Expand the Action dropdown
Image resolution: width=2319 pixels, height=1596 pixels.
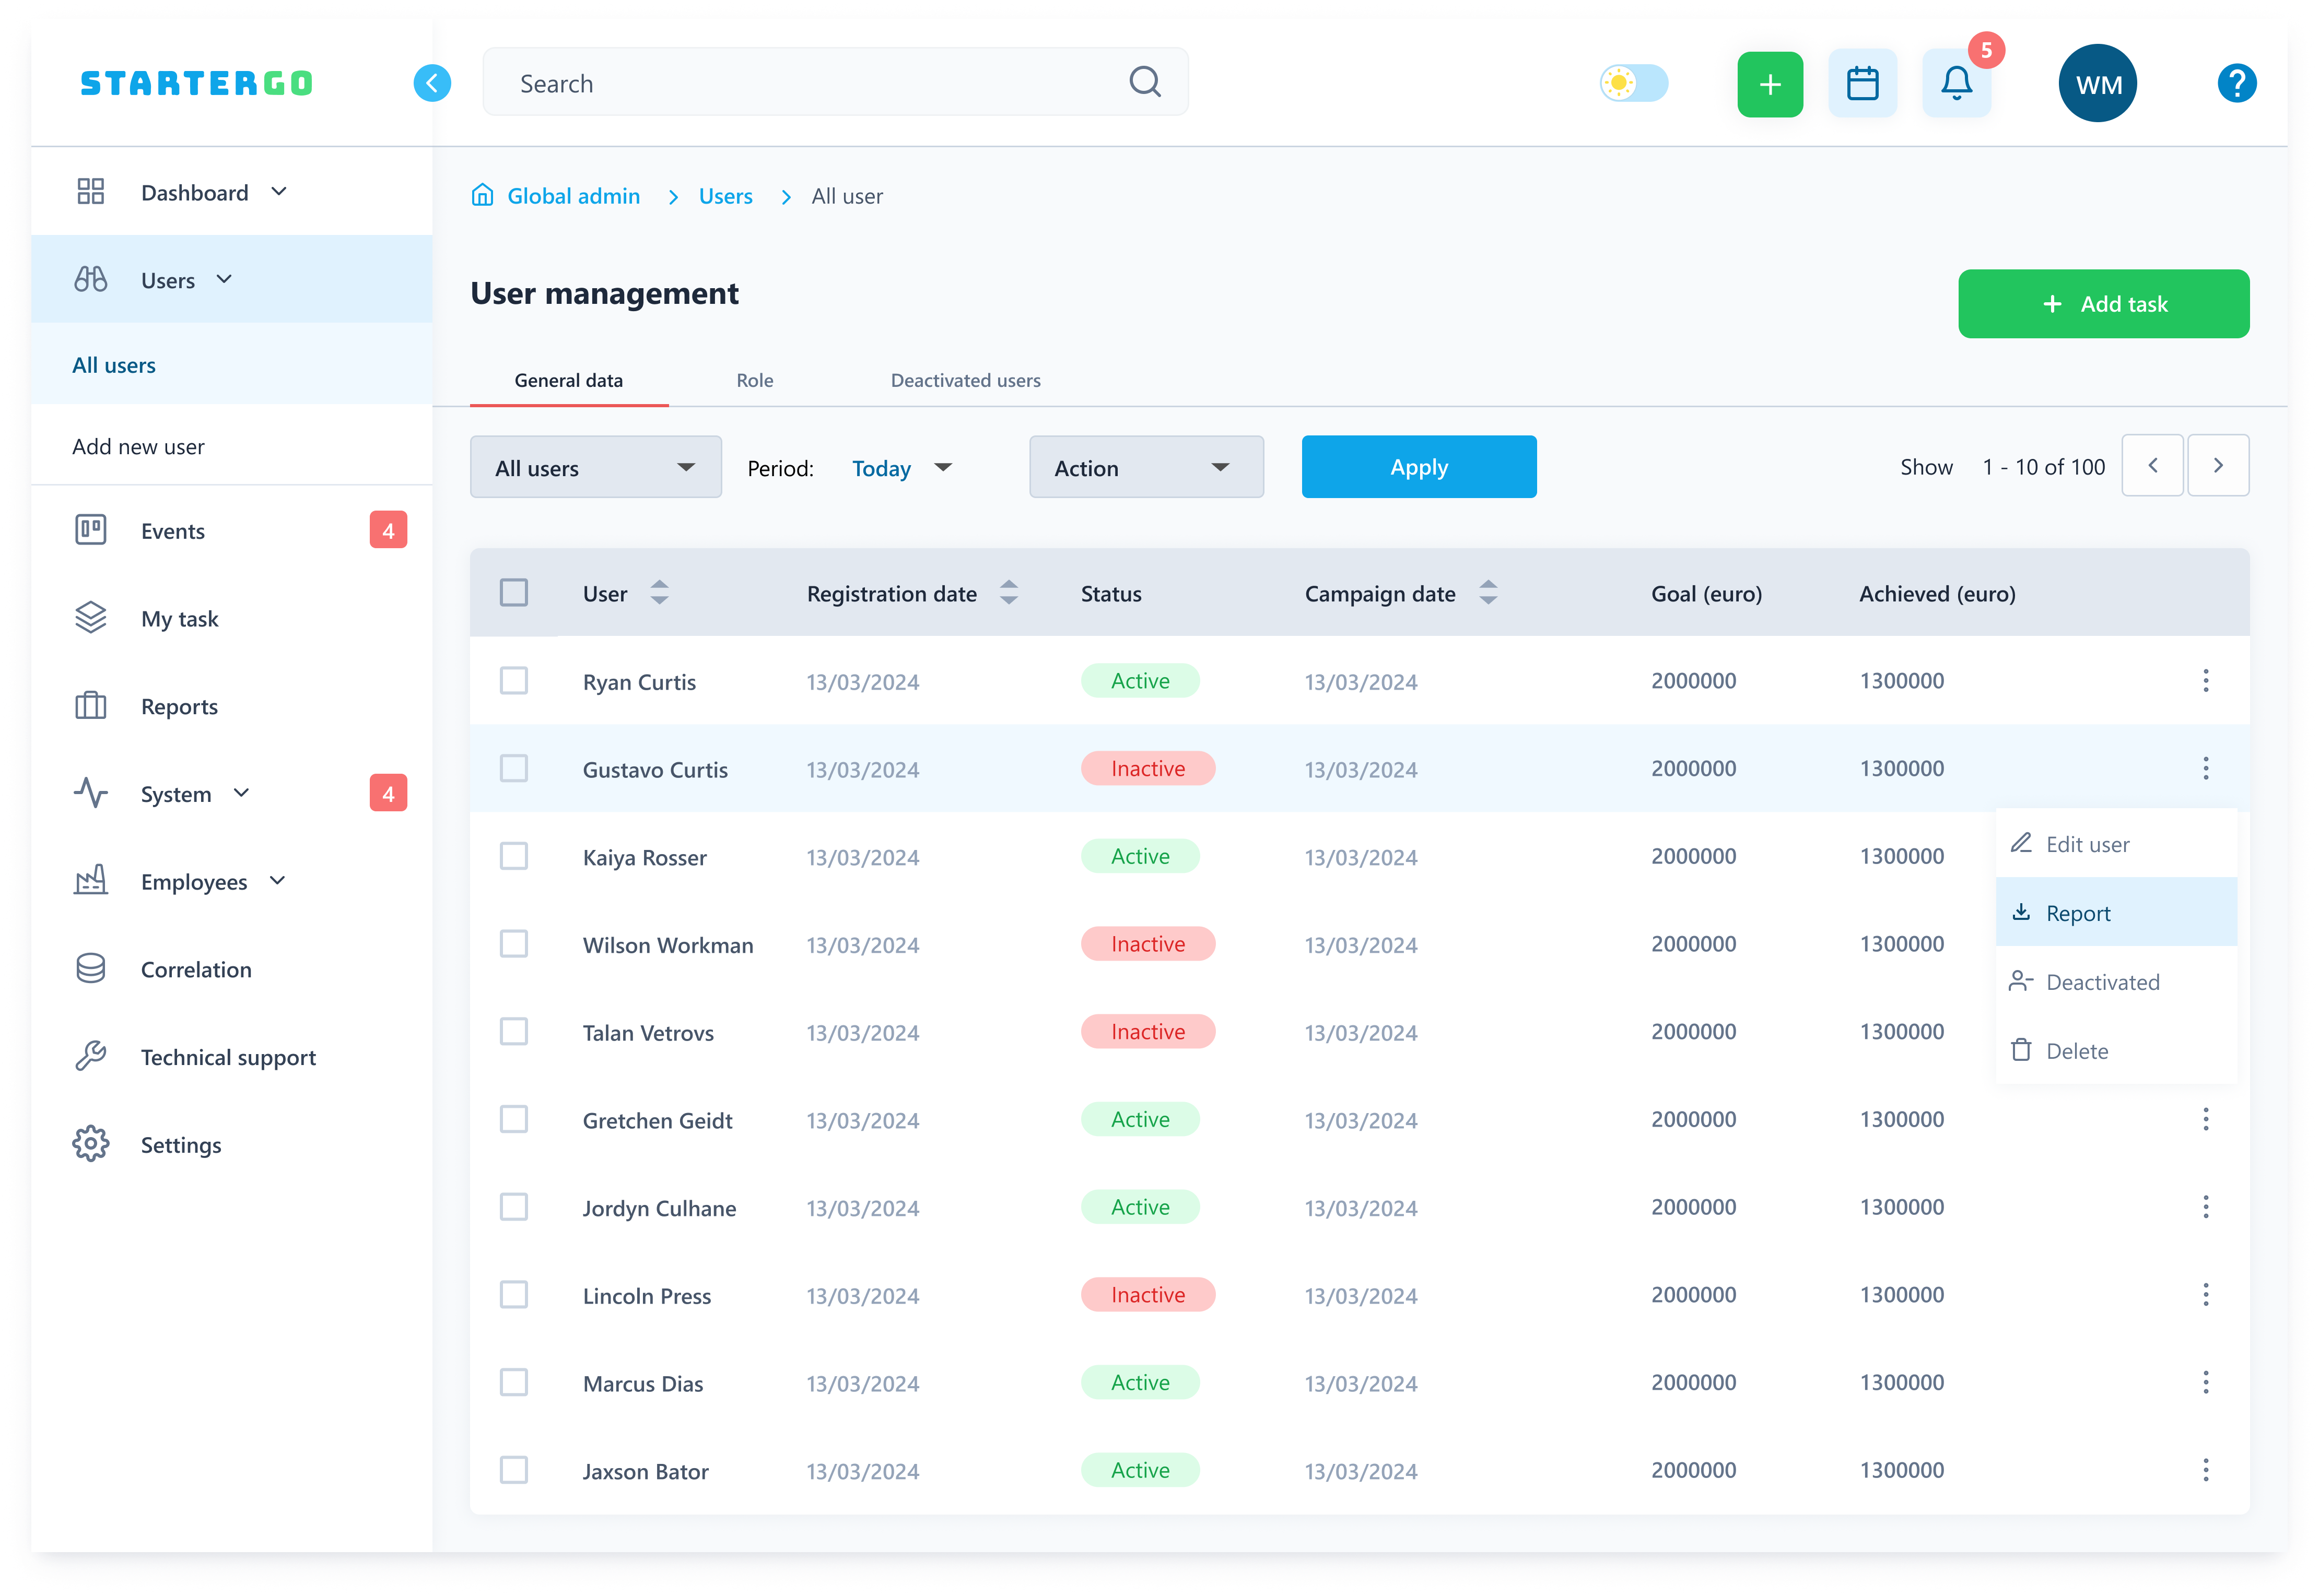click(1145, 467)
